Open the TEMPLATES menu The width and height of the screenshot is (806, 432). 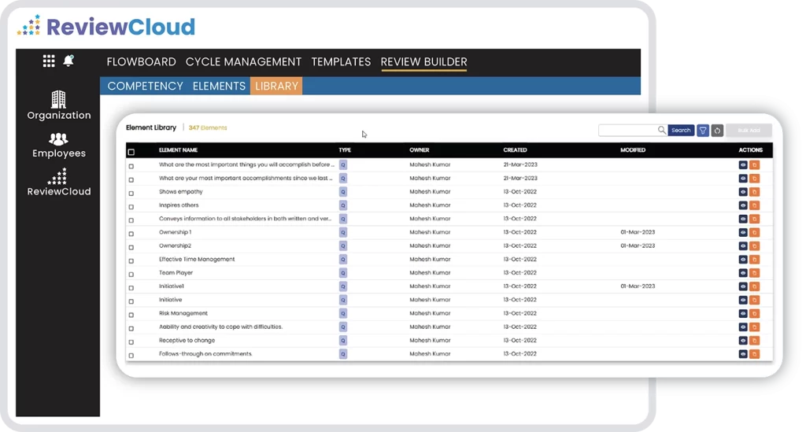click(x=341, y=61)
